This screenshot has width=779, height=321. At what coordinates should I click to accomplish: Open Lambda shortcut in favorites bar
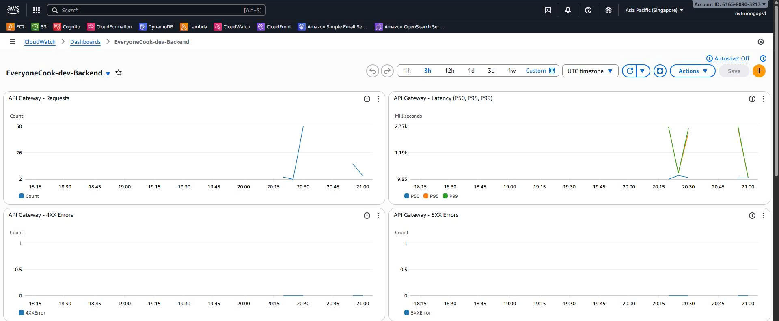[194, 27]
